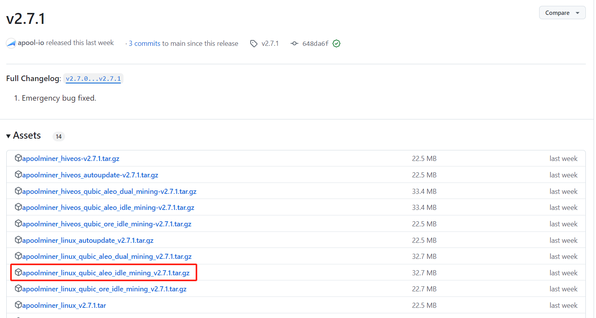Click package icon for hiveos_autoupdate asset
596x318 pixels.
(x=18, y=175)
